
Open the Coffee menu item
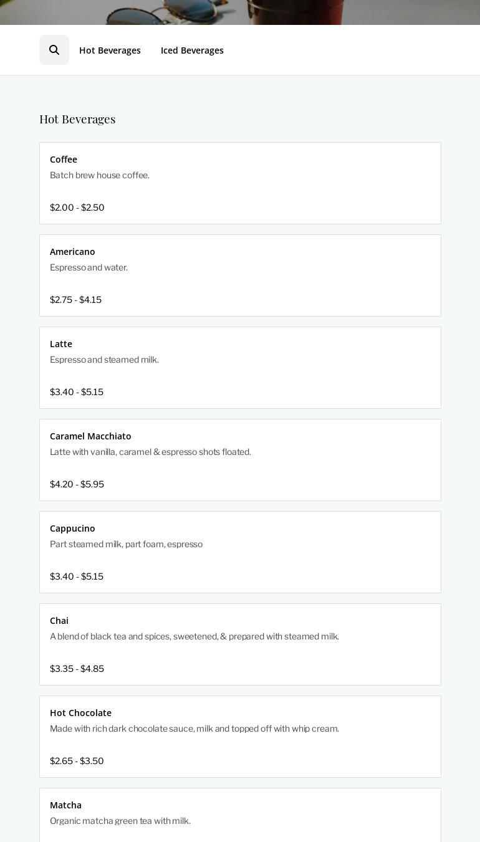coord(64,160)
